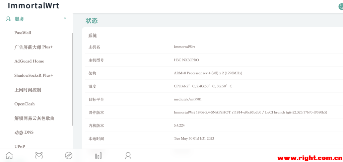The height and width of the screenshot is (162, 343).
Task: Open 广告屏蔽大师 Plus+ page
Action: 33,47
